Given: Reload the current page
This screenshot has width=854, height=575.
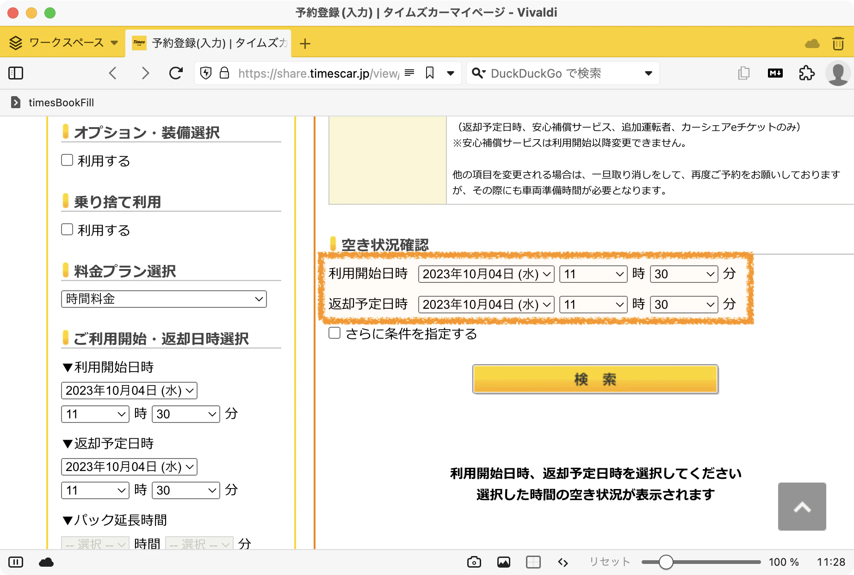Looking at the screenshot, I should tap(176, 73).
